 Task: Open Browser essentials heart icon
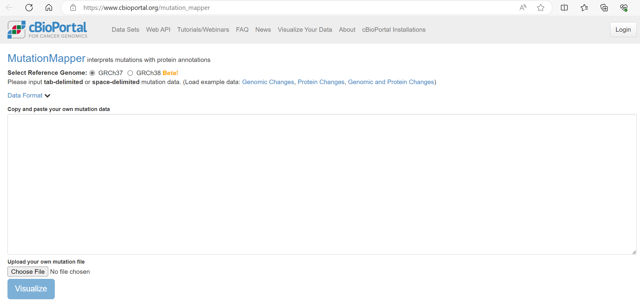point(624,7)
